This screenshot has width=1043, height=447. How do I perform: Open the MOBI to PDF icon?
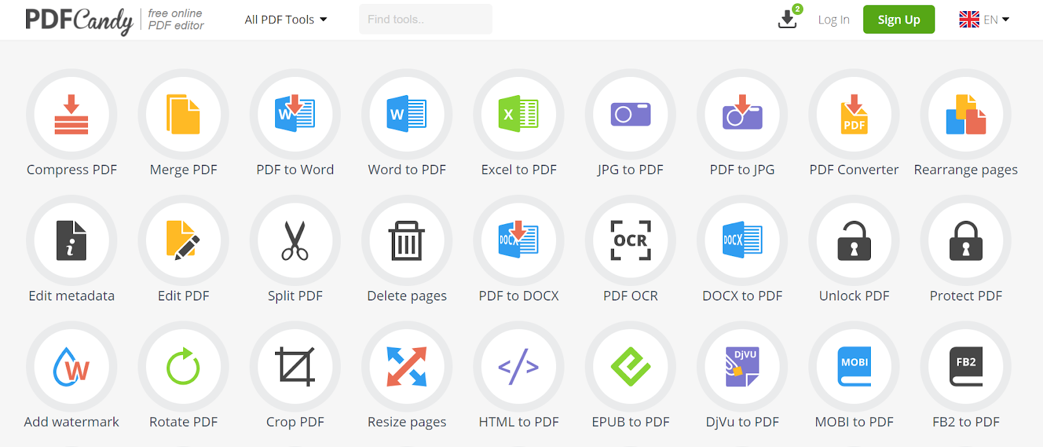[x=854, y=367]
